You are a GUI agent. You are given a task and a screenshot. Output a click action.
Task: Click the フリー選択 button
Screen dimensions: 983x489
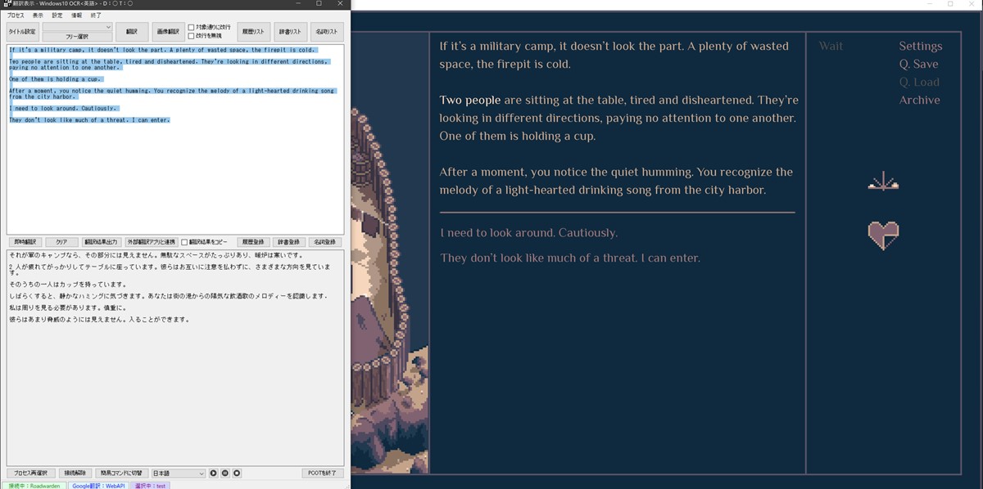tap(77, 37)
